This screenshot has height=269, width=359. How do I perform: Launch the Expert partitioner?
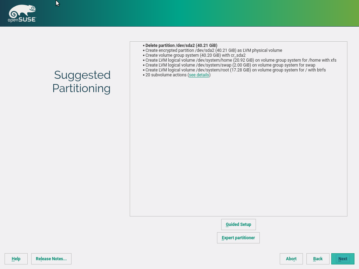238,238
